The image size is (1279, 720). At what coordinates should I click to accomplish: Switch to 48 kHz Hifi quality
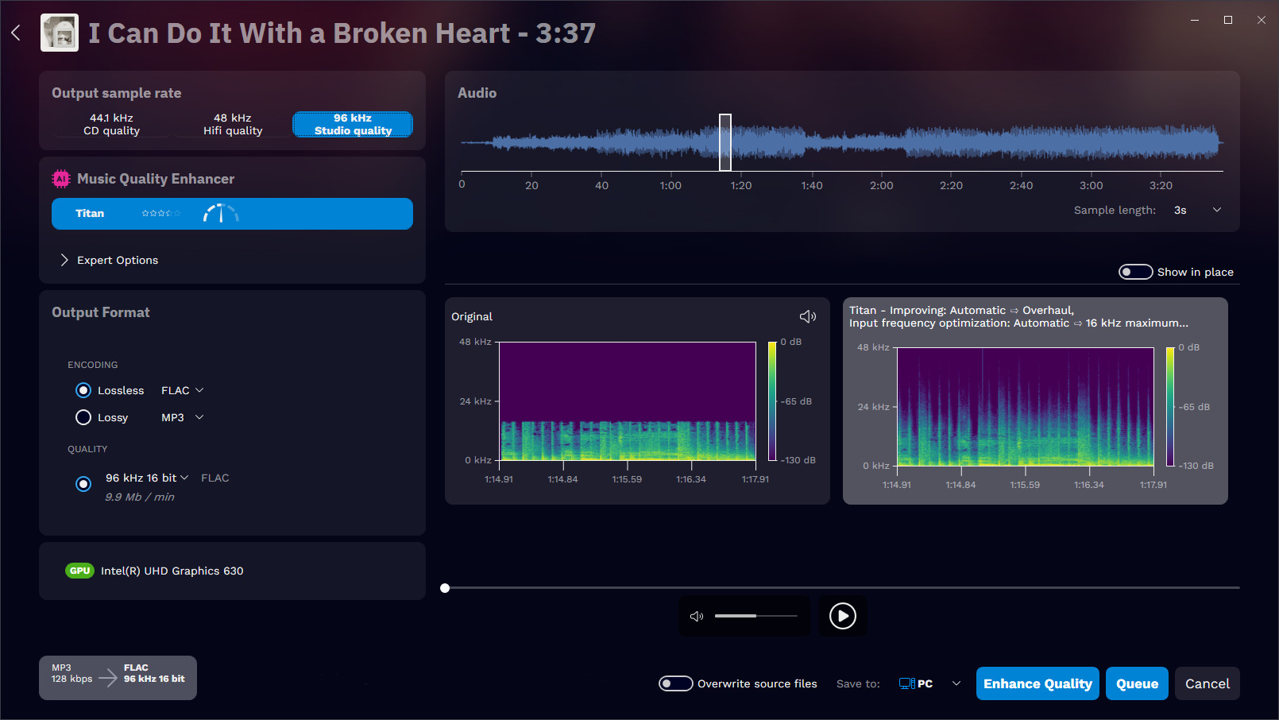(232, 124)
